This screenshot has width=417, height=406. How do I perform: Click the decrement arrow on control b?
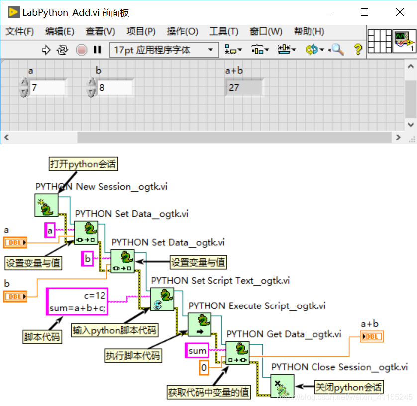click(x=91, y=92)
